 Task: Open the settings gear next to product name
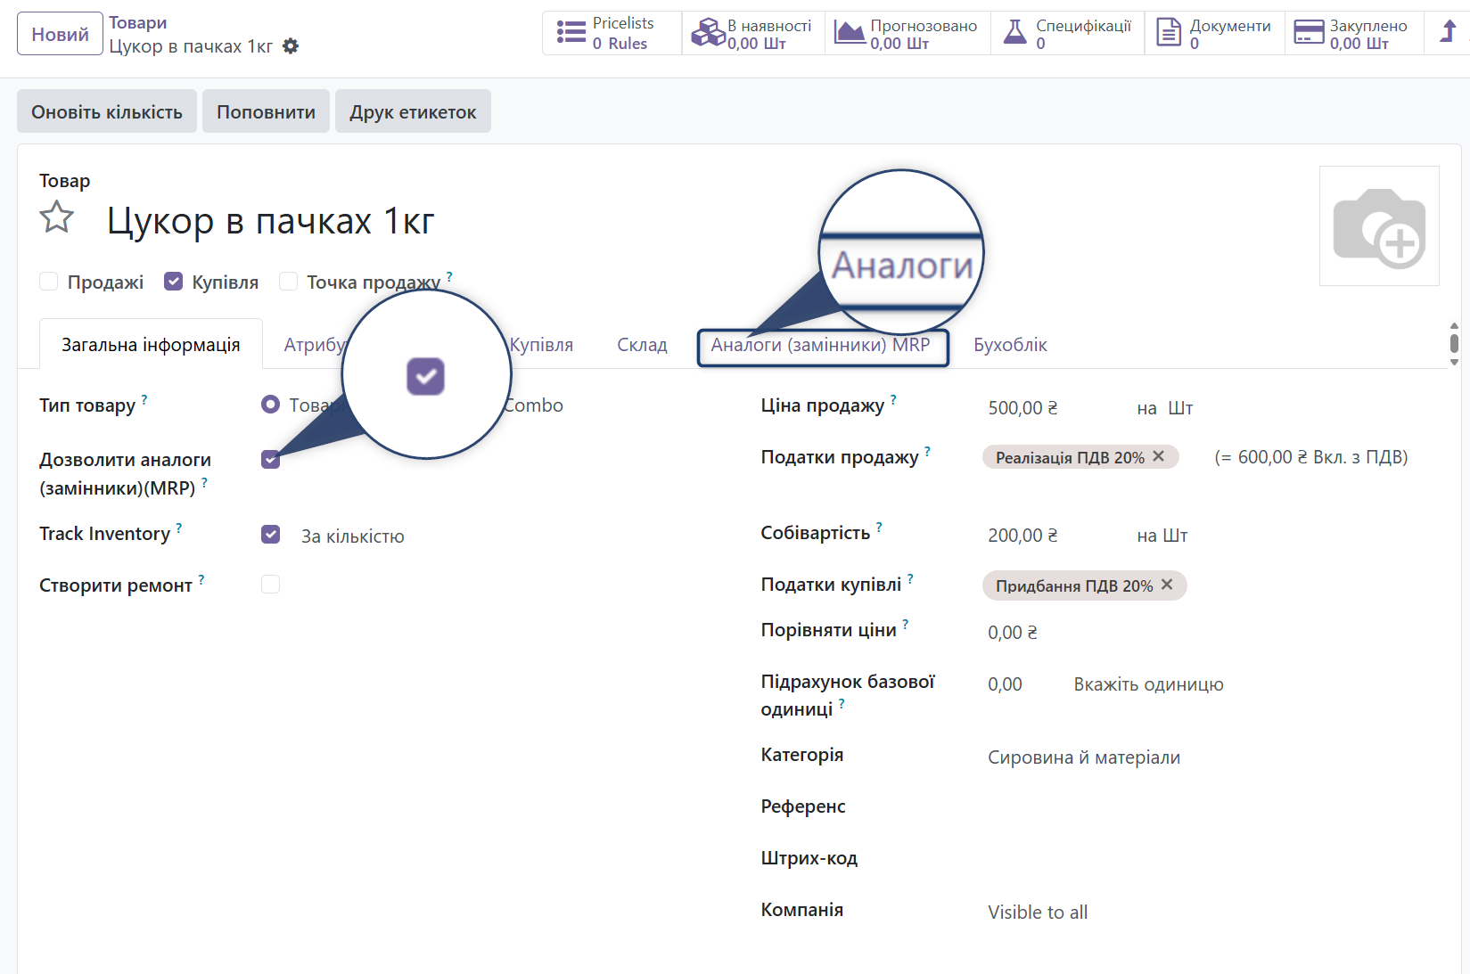(291, 45)
